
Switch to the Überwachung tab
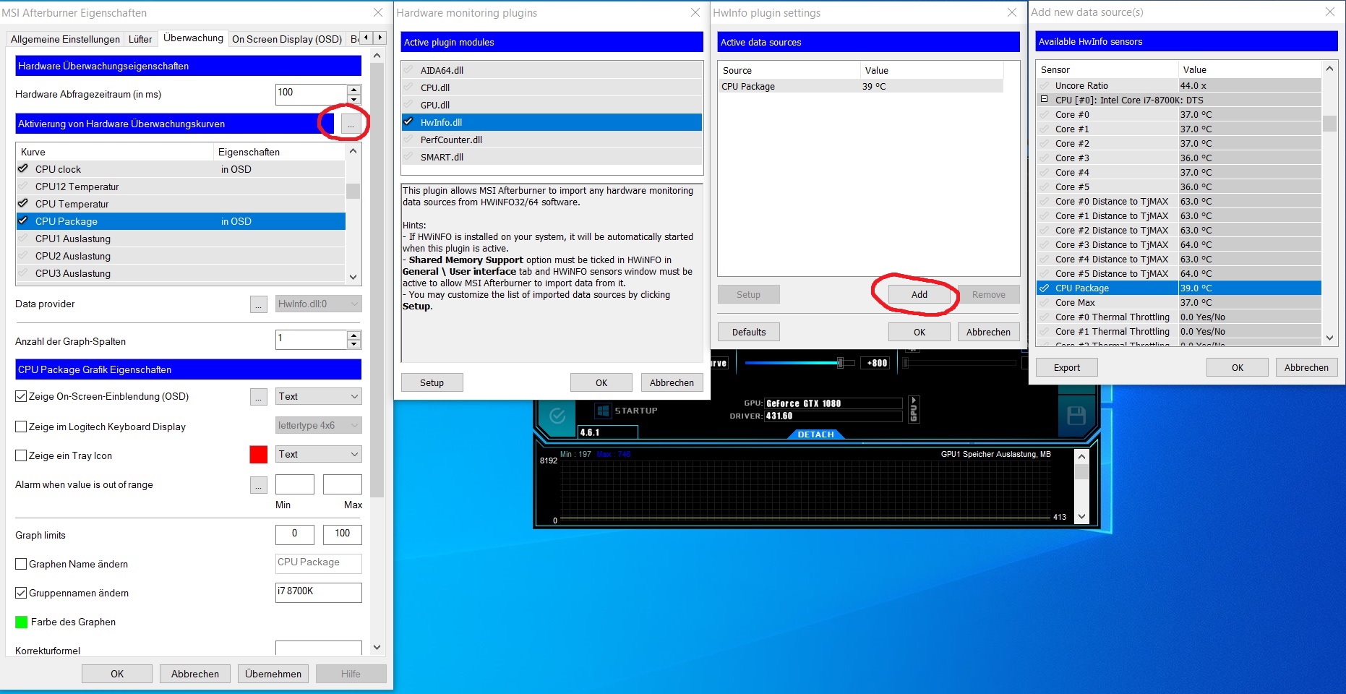[193, 38]
